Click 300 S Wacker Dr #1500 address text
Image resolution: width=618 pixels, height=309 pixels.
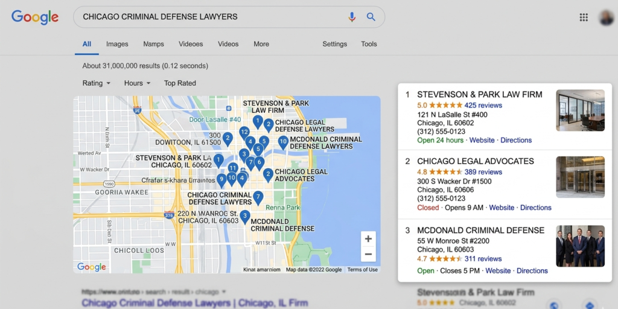[x=454, y=181]
